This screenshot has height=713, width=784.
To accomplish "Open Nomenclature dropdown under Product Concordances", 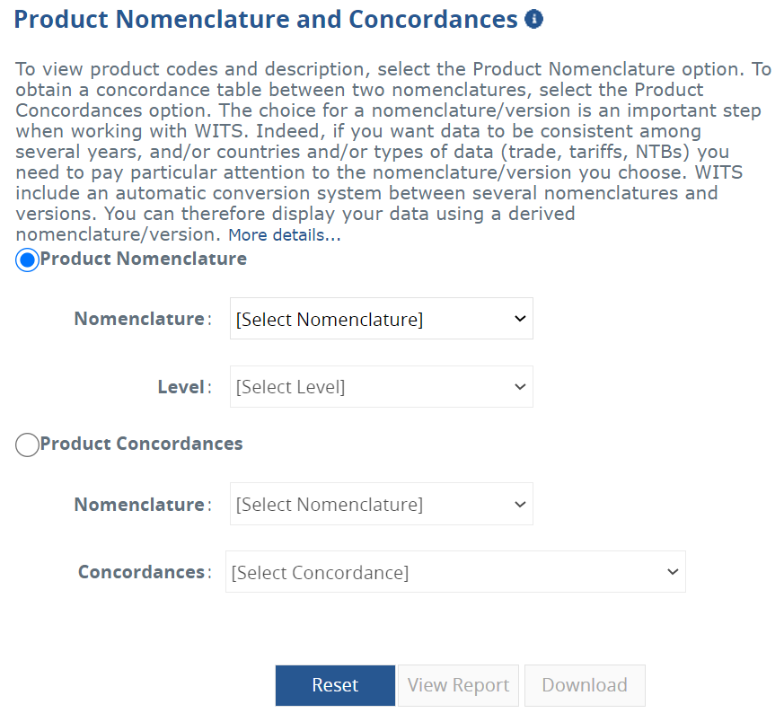I will click(381, 505).
